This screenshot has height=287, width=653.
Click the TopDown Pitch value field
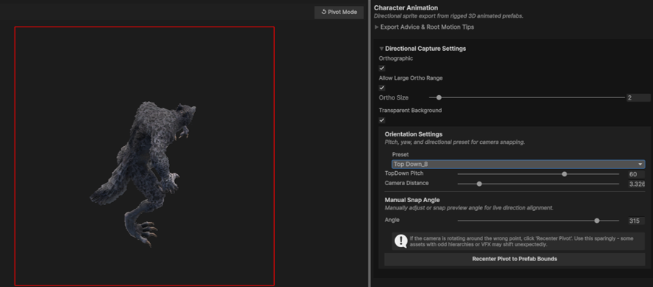636,174
